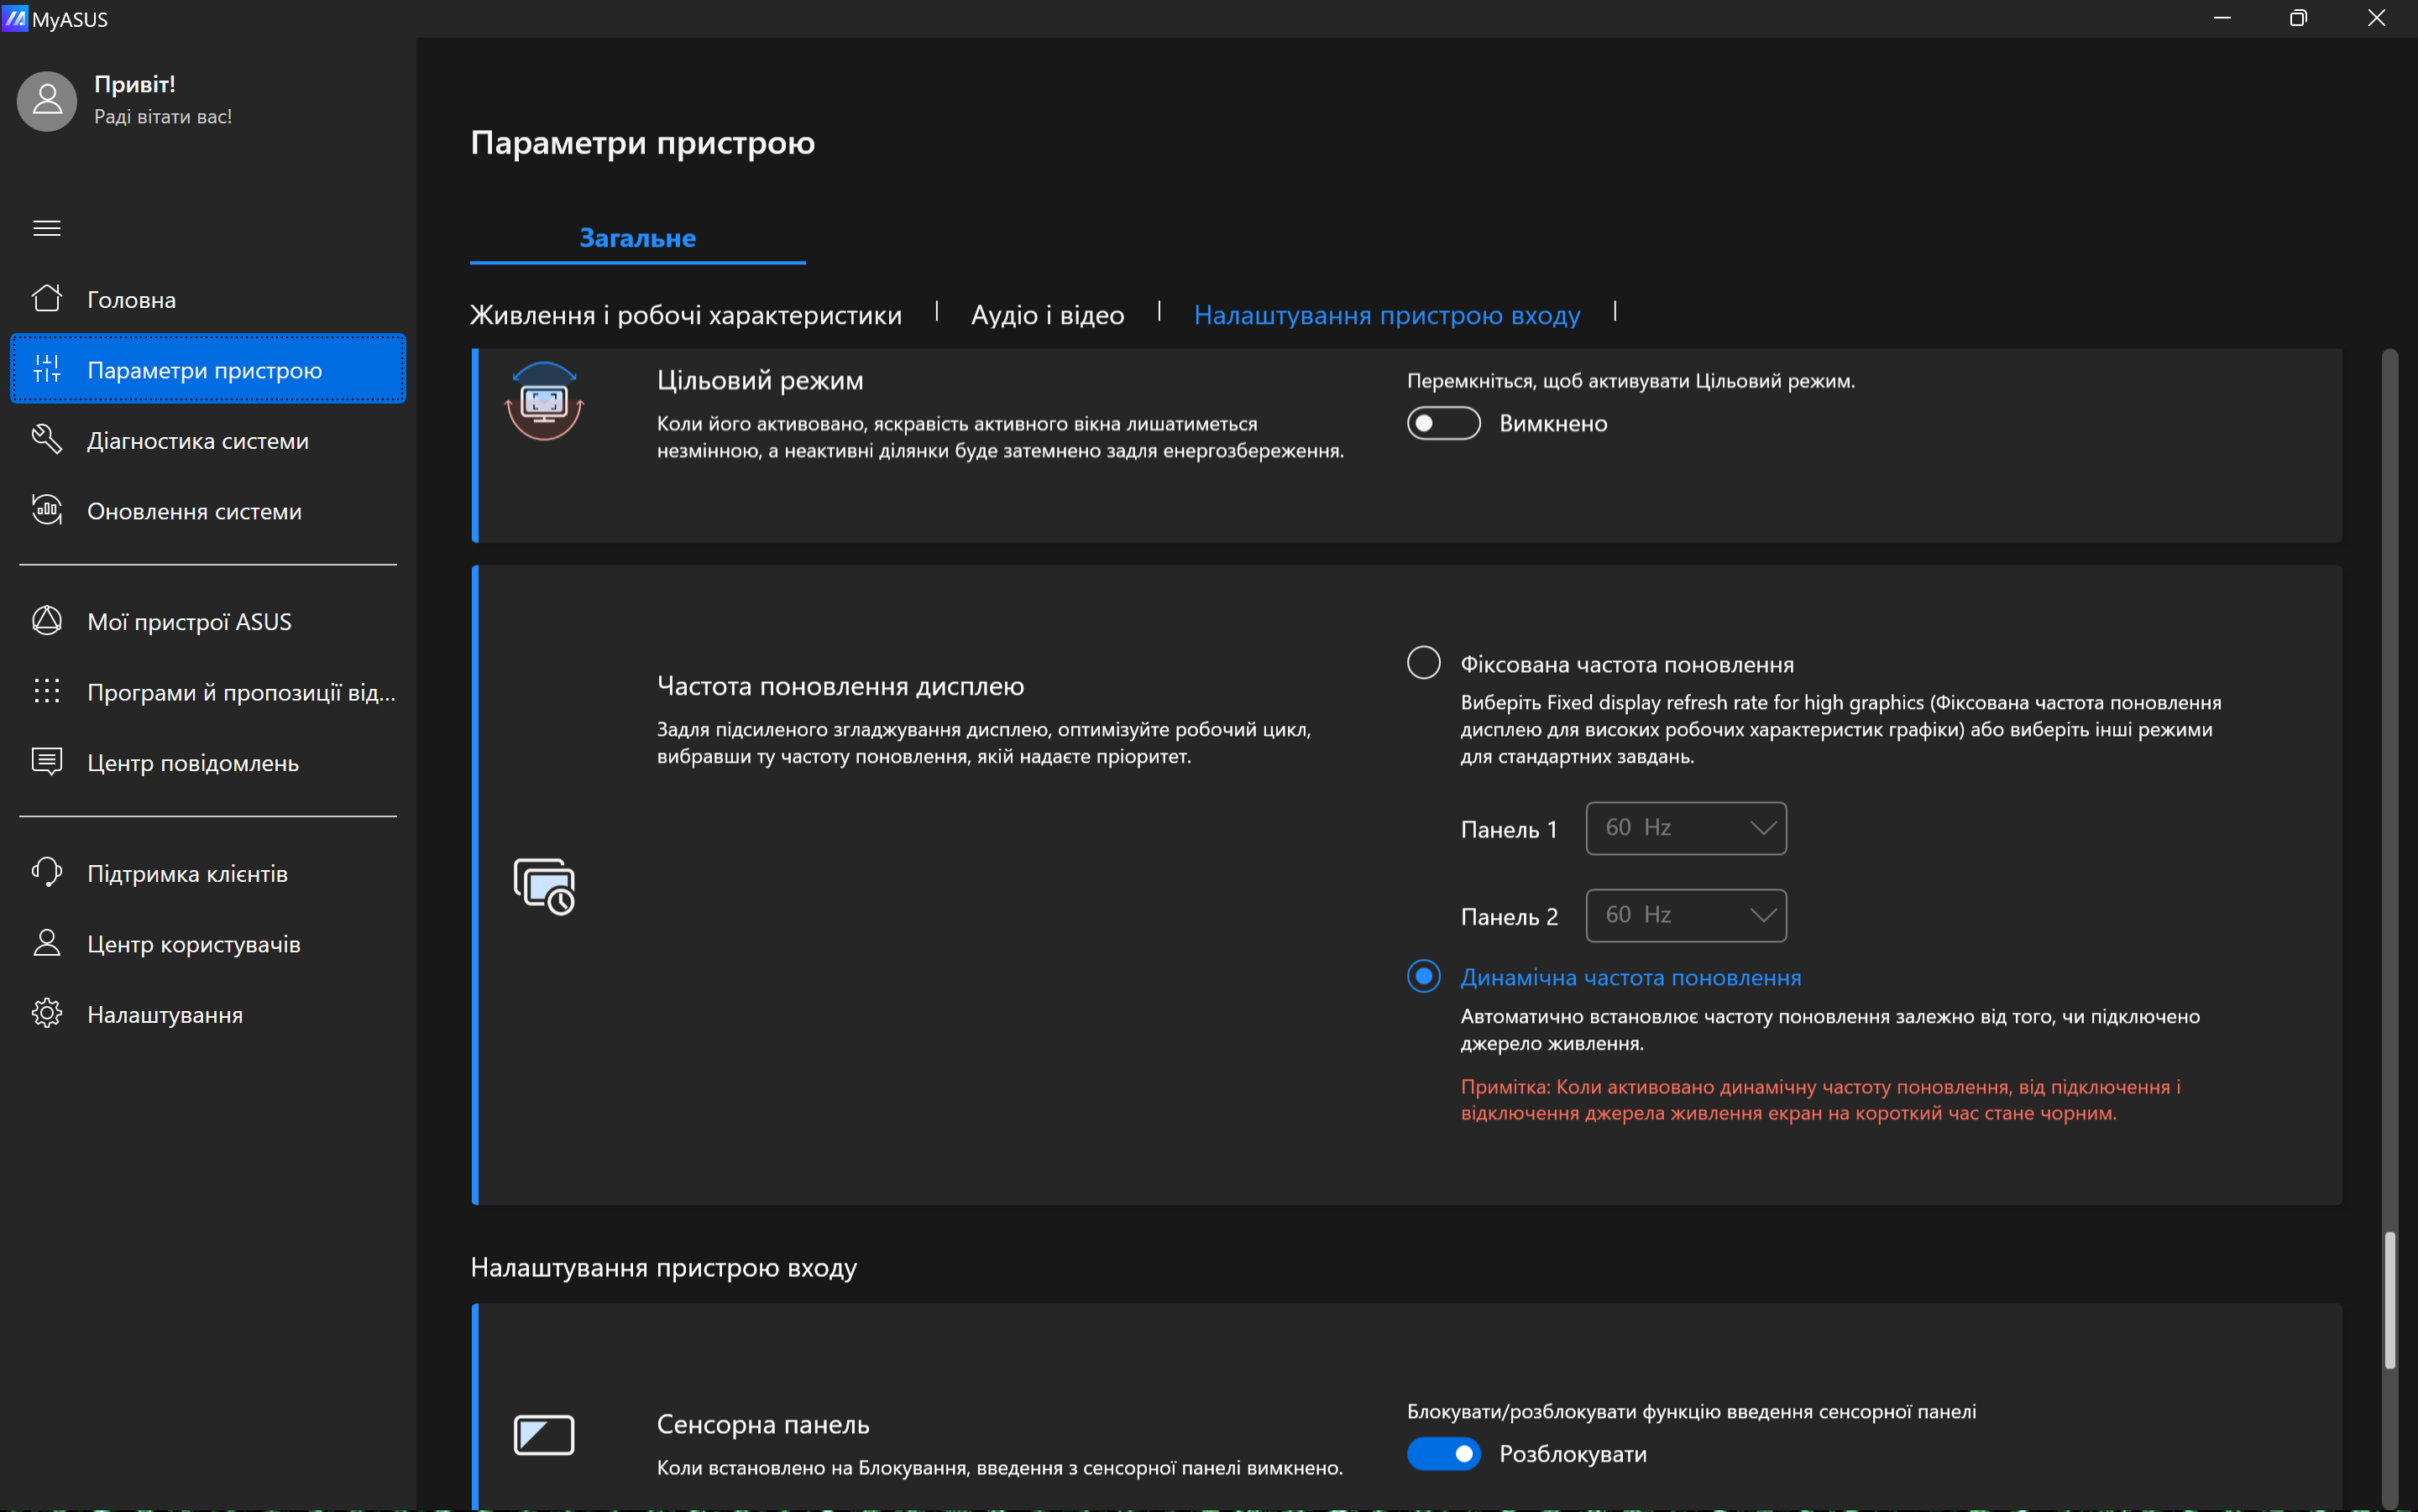Switch to Загальне tab

click(x=637, y=238)
